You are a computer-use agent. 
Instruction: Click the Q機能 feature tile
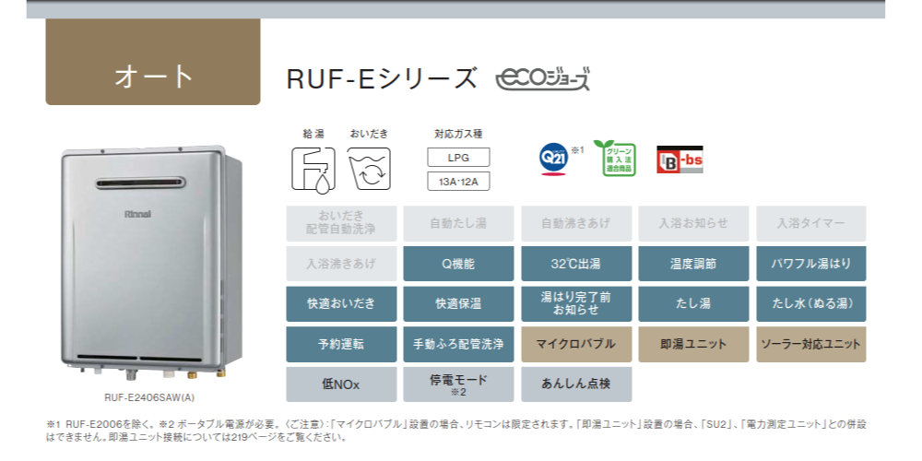click(458, 264)
